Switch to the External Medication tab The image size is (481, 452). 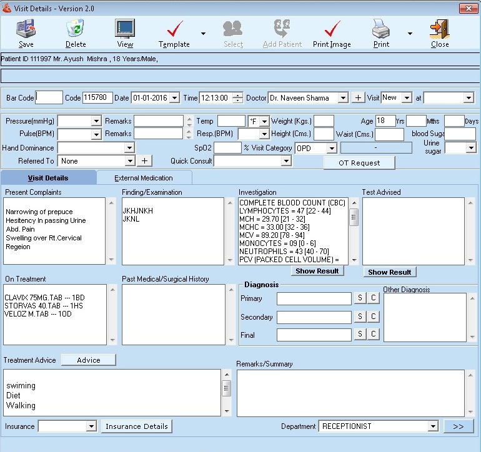(x=144, y=178)
